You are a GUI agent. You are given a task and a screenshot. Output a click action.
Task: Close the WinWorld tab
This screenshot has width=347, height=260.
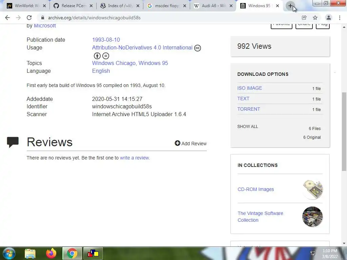coord(44,6)
